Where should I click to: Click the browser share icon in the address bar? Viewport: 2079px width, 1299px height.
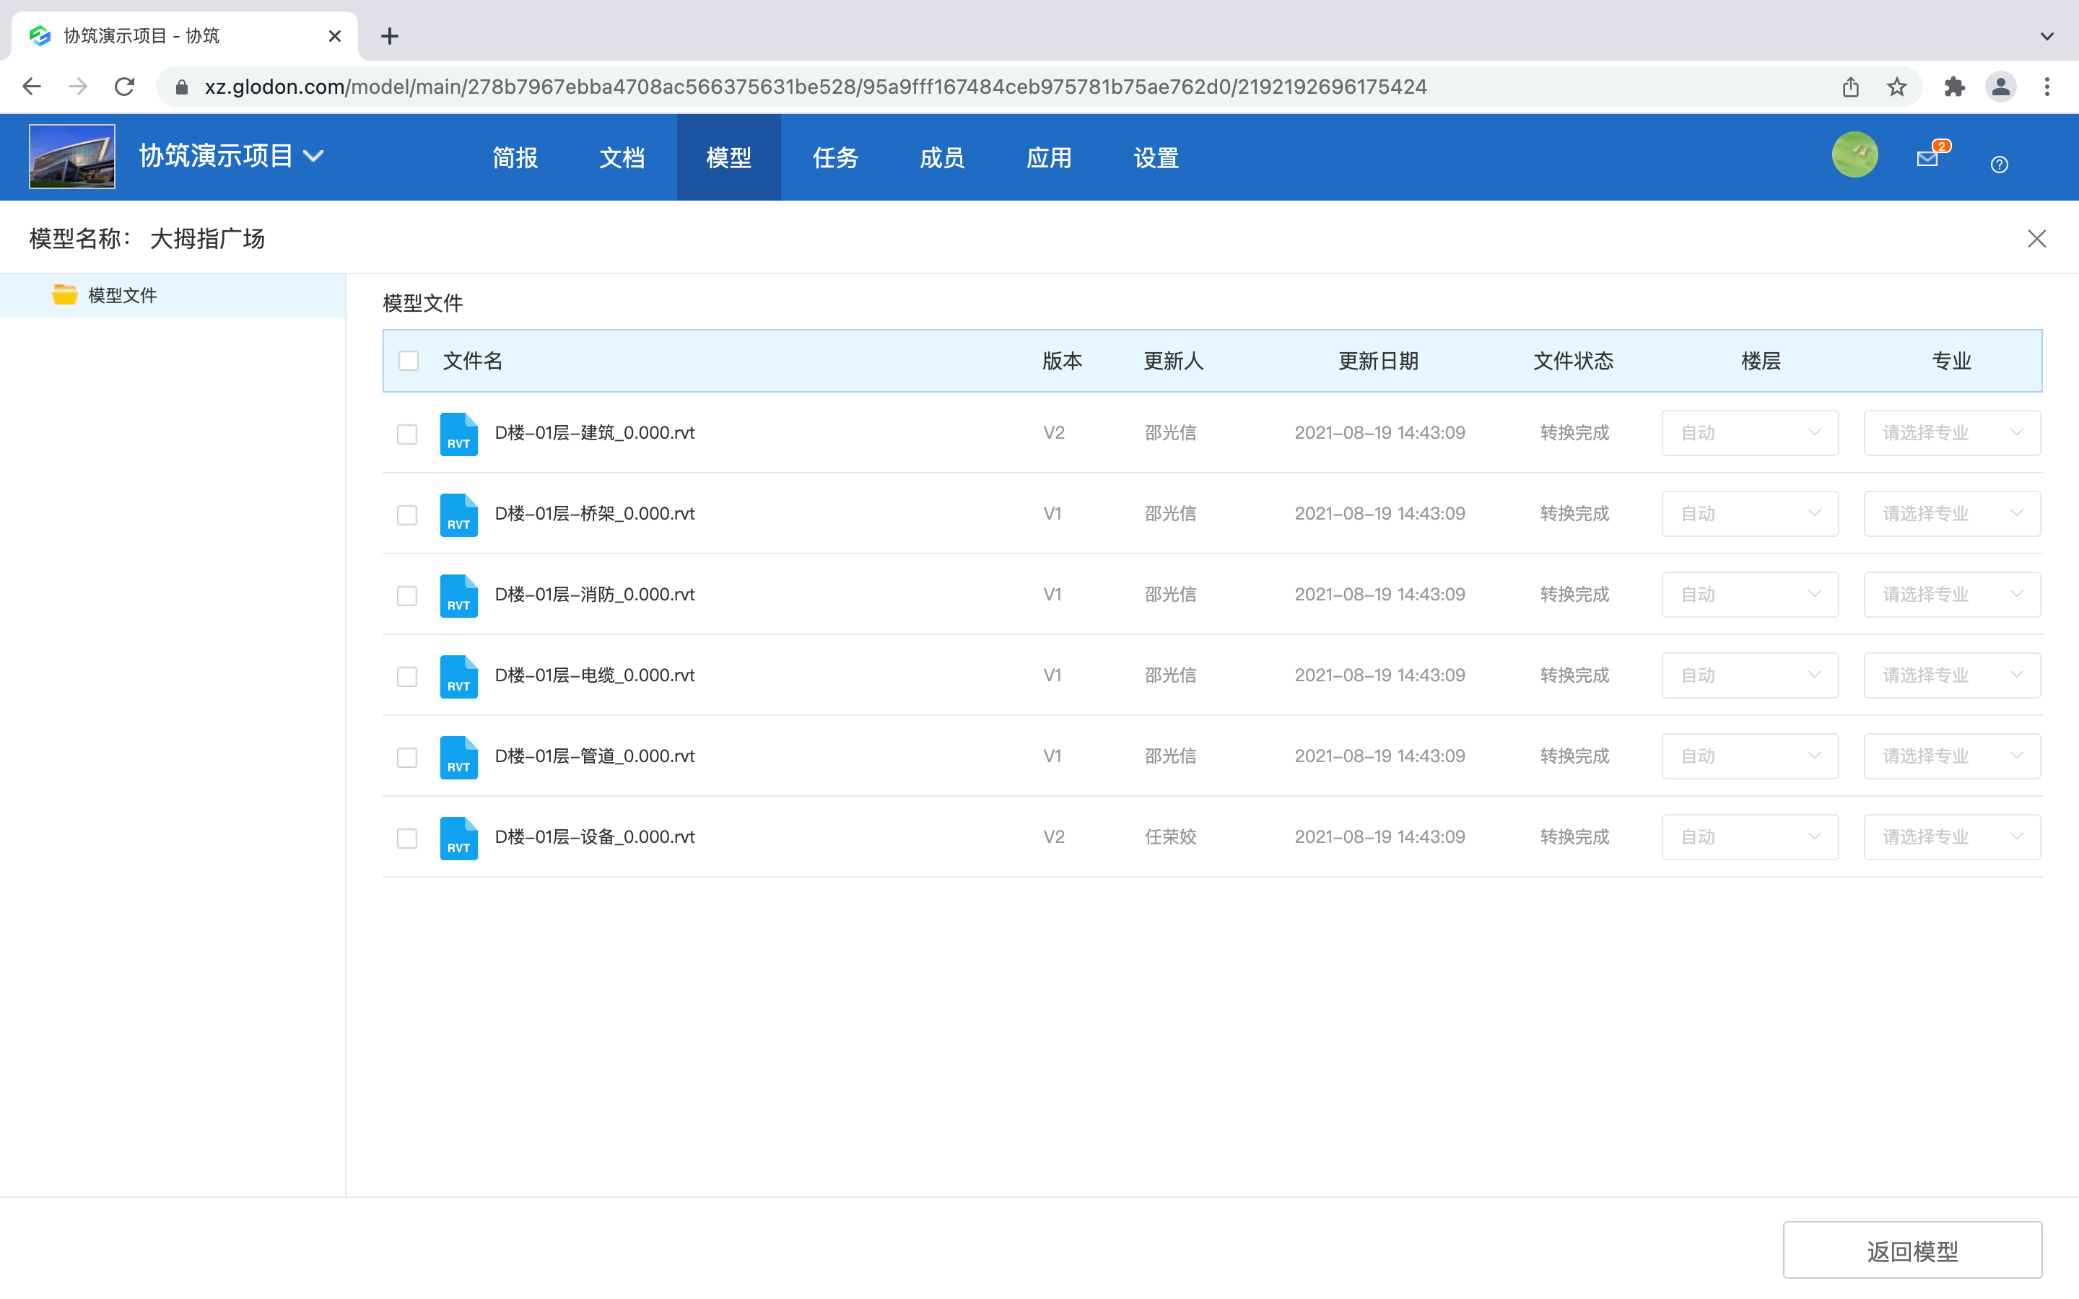click(x=1850, y=86)
